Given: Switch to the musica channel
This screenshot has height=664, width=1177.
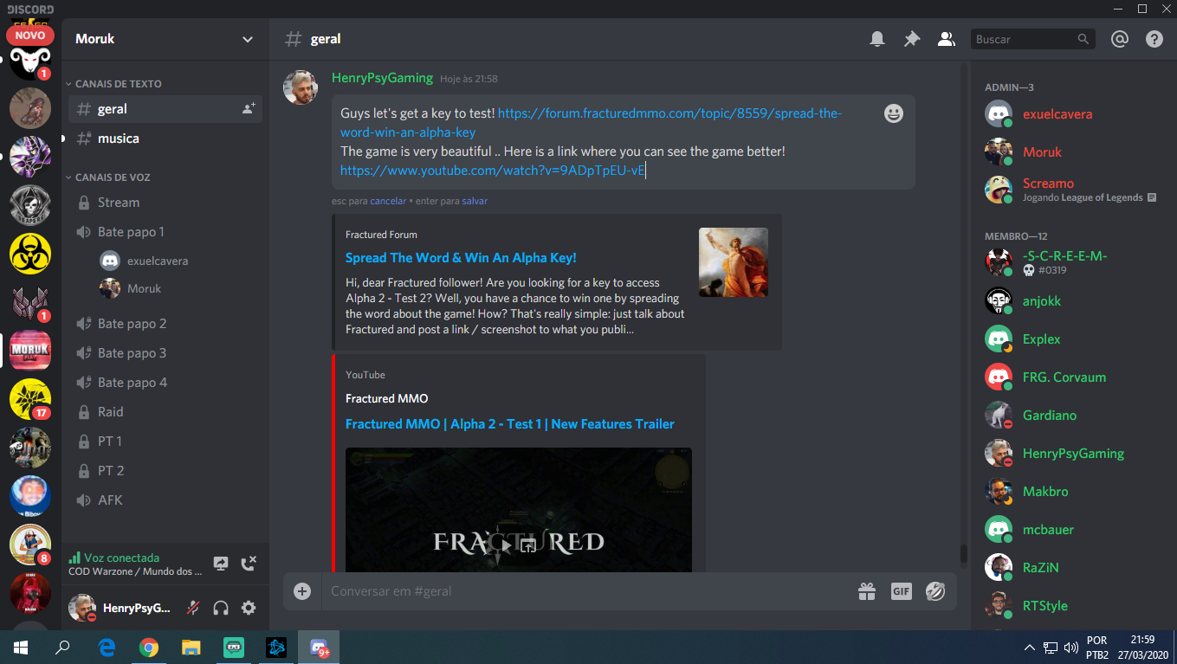Looking at the screenshot, I should (165, 139).
